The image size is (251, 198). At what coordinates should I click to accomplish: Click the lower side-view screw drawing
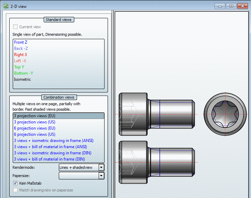click(157, 162)
